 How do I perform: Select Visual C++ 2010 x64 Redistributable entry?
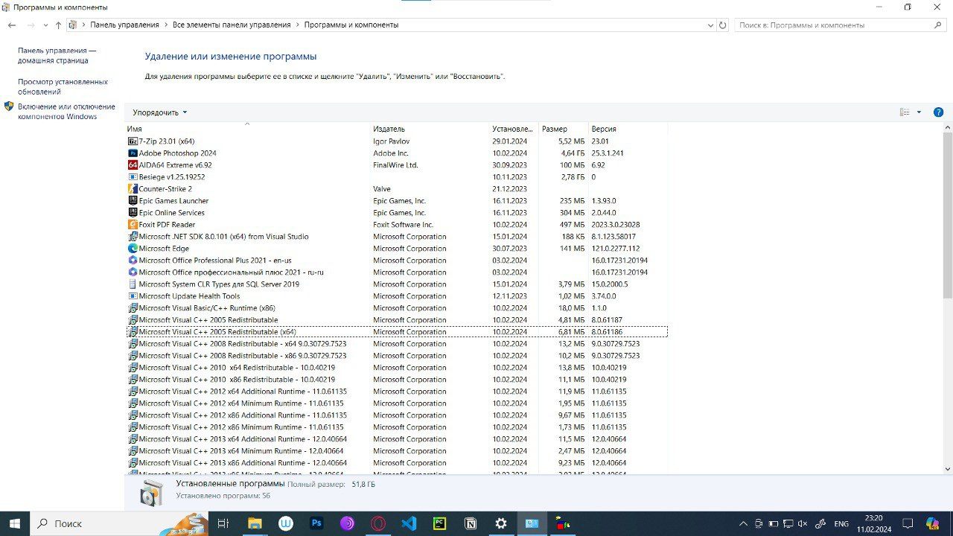point(397,368)
